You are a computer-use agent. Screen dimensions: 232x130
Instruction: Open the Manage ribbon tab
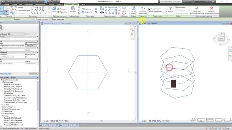pos(28,4)
